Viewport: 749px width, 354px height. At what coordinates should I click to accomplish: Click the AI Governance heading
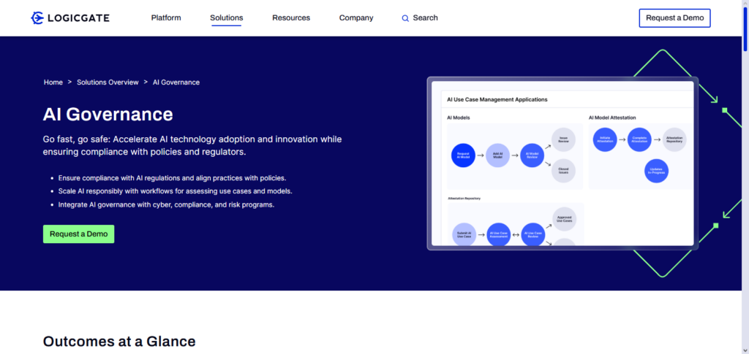pyautogui.click(x=108, y=115)
